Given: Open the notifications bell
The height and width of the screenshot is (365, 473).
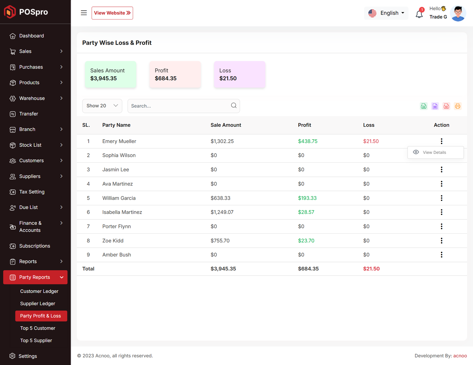Looking at the screenshot, I should (x=419, y=14).
